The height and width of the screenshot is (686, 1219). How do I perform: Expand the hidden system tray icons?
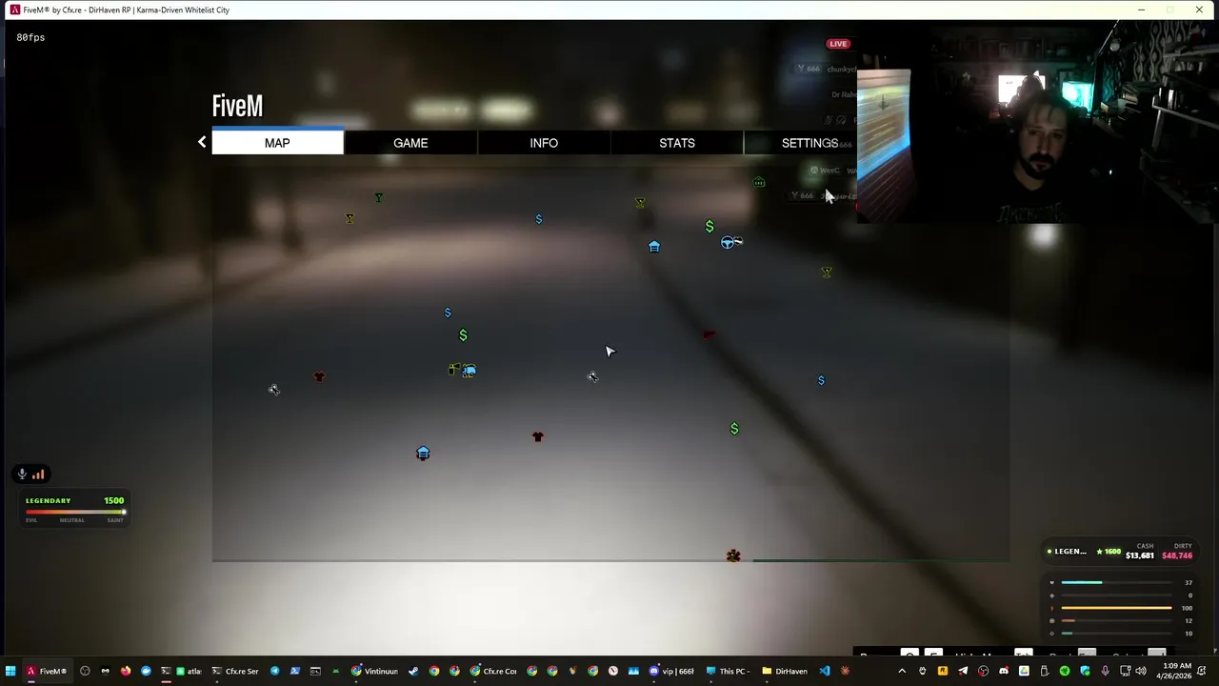(902, 671)
